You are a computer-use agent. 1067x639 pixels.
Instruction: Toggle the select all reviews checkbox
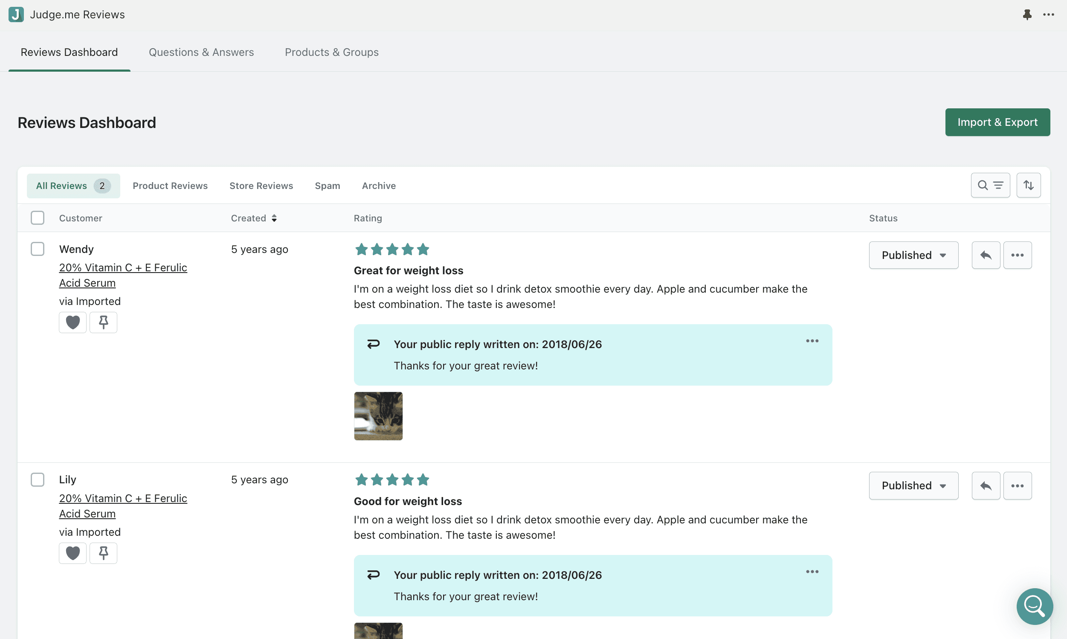(38, 218)
